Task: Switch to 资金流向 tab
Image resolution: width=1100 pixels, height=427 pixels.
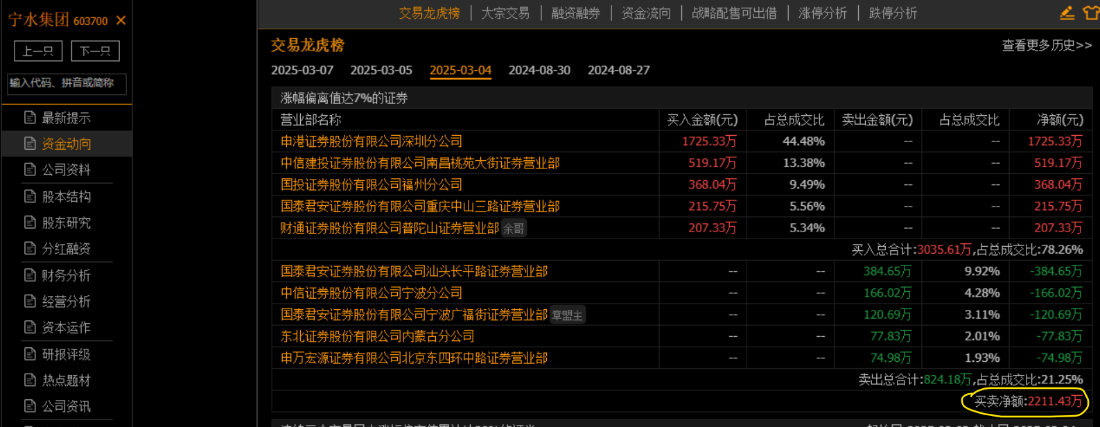Action: [x=646, y=13]
